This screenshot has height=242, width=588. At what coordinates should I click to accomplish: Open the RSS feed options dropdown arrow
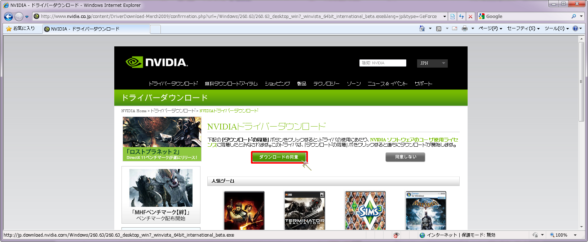click(447, 28)
